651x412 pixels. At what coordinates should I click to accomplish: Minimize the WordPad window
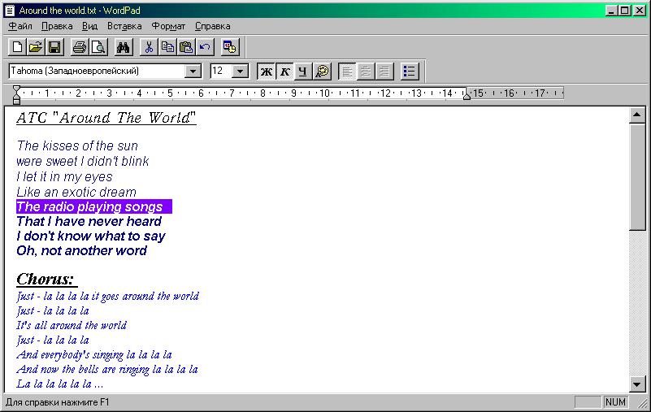click(610, 11)
